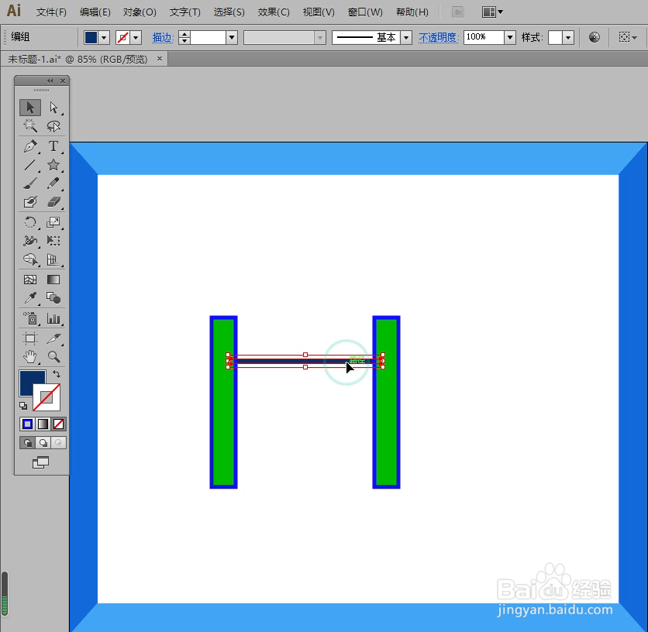Change the screen mode button
The image size is (648, 632).
(x=41, y=462)
